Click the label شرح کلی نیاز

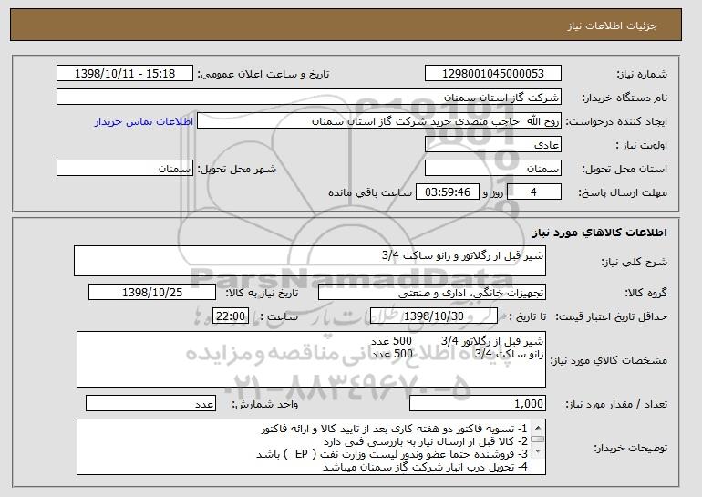point(634,262)
